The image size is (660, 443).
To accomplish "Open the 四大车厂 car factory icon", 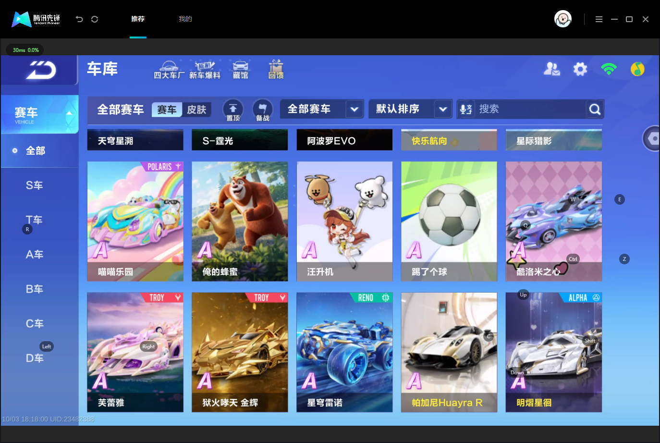I will click(x=169, y=70).
